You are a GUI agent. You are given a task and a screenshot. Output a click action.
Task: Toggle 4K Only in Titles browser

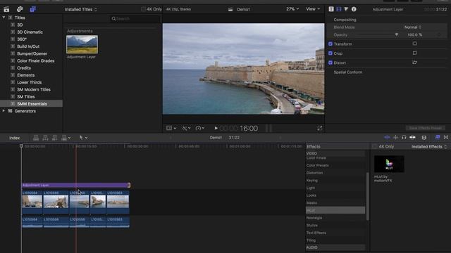click(143, 9)
